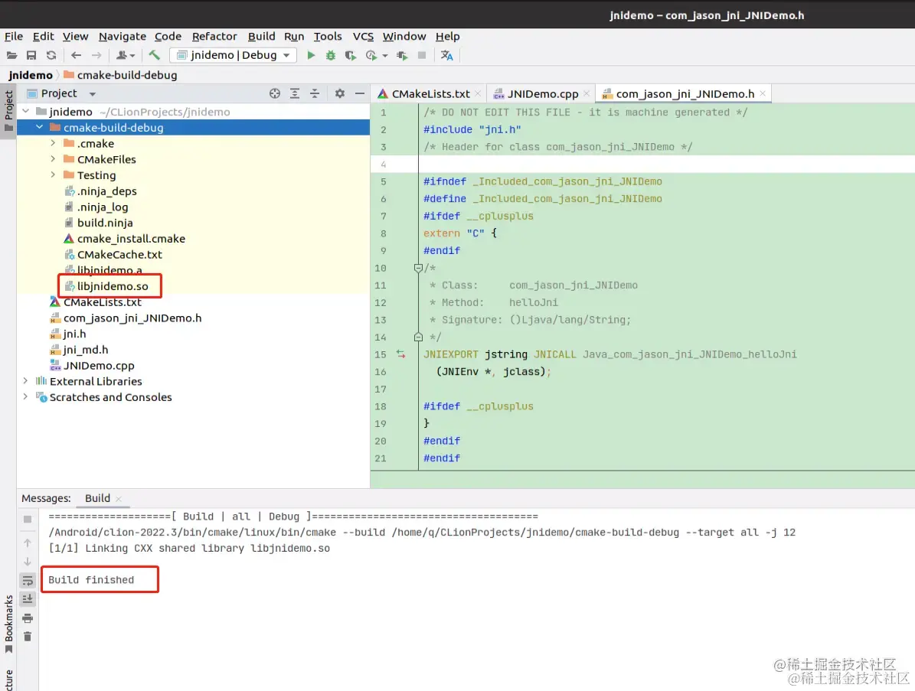Viewport: 915px width, 691px height.
Task: Open Project panel settings gear
Action: pos(340,93)
